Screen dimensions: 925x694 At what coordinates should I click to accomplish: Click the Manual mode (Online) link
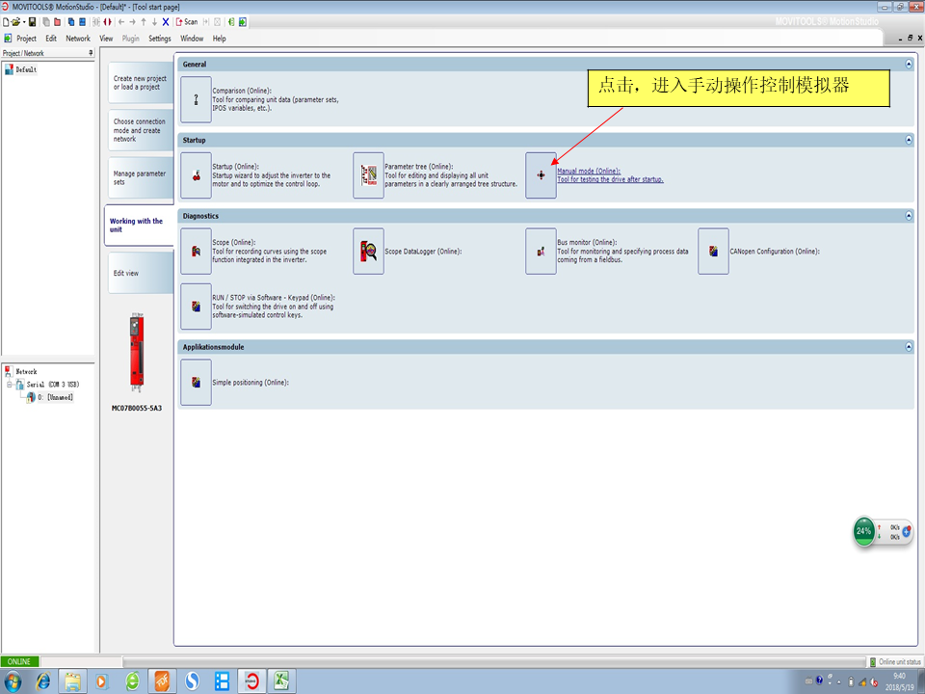(589, 172)
